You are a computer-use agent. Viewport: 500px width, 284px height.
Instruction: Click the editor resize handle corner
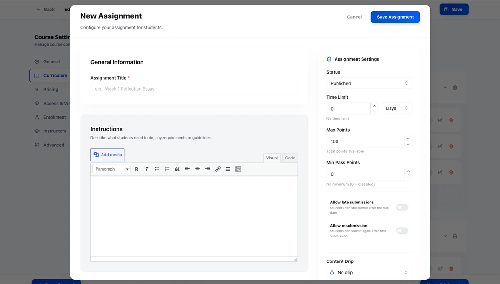295,259
